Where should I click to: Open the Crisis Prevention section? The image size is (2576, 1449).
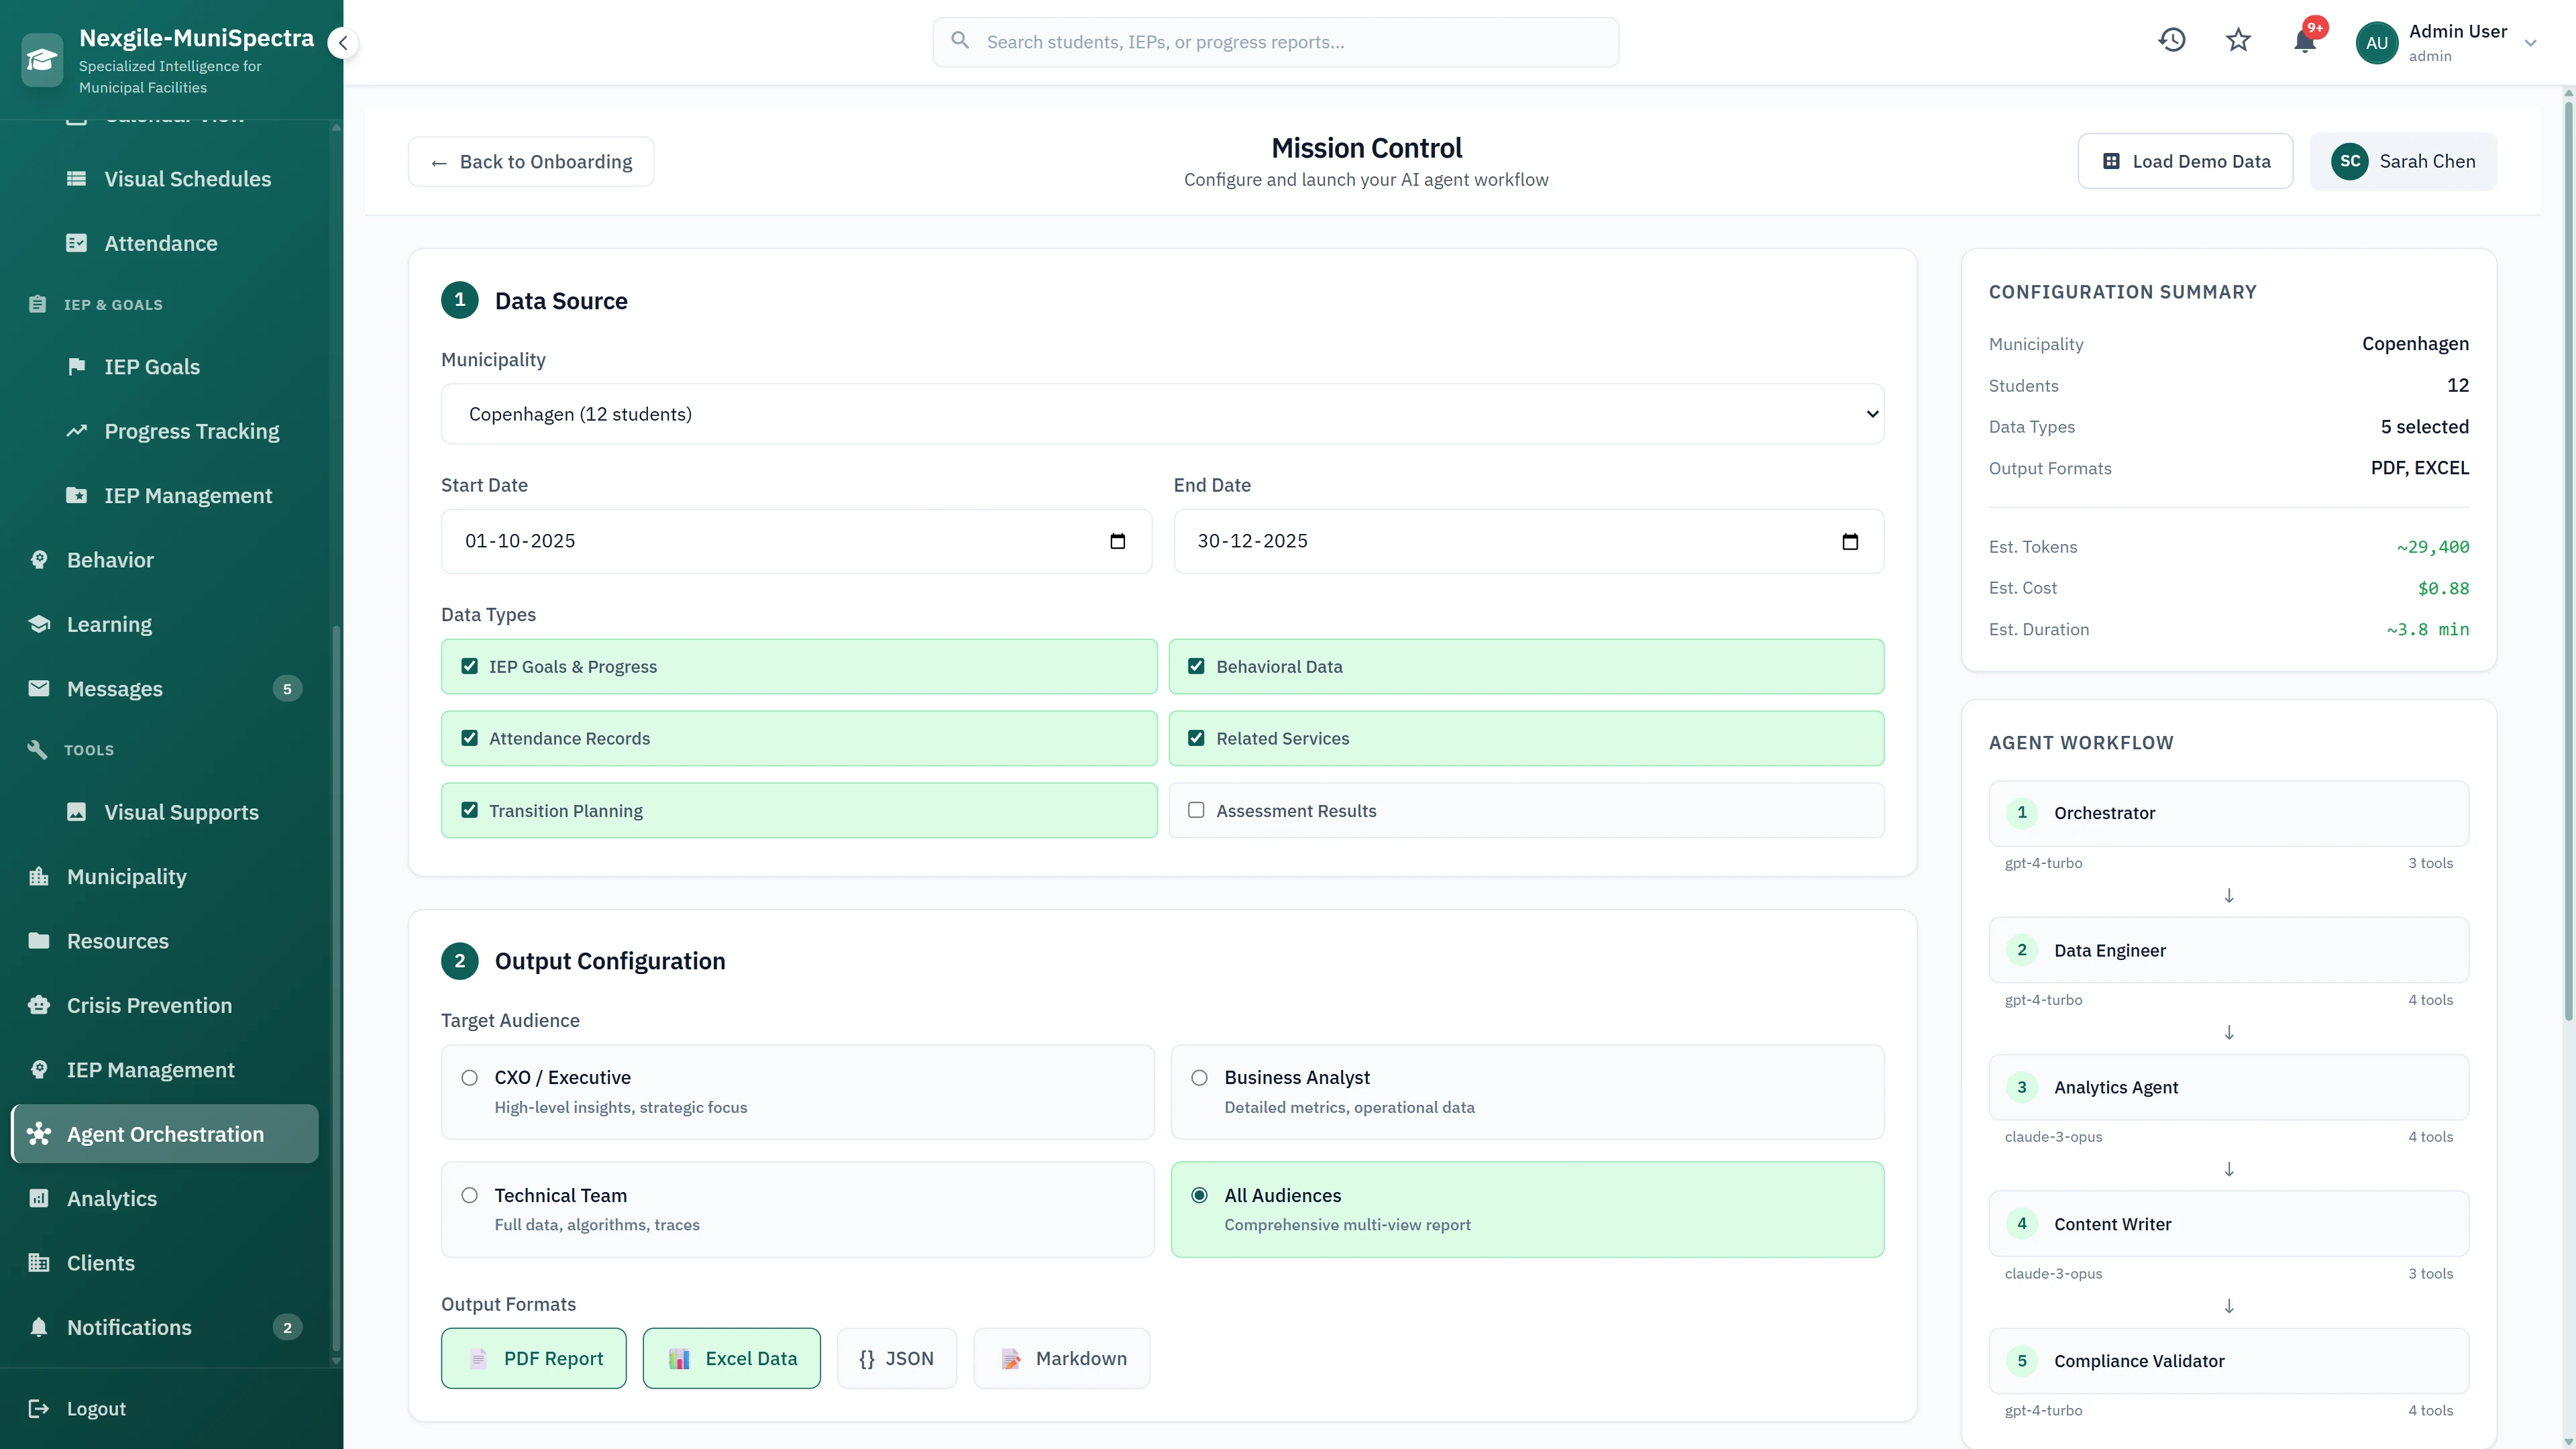point(150,1005)
